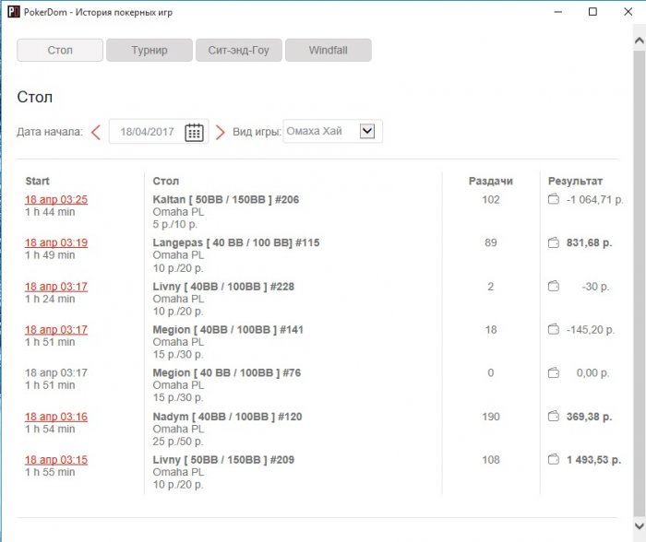Screen dimensions: 646x542
Task: Open hand history icon for Langepas #115
Action: [554, 243]
